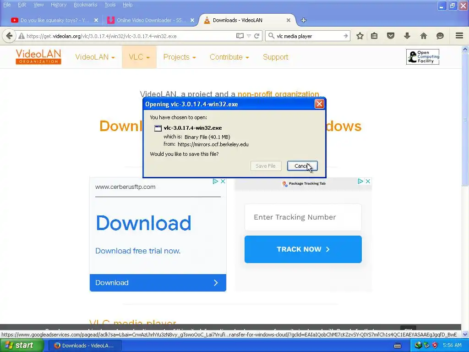The height and width of the screenshot is (352, 469).
Task: Open the Edit menu
Action: 22,5
